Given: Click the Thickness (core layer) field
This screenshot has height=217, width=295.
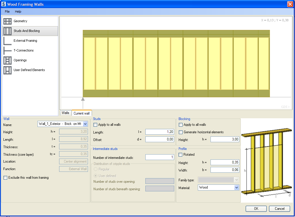Looking at the screenshot, I should 73,154.
